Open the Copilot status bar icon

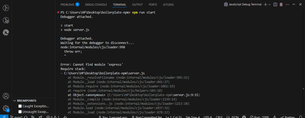244,117
